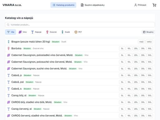Click cocktail icon beside Carog bílý, sl
Screen dimensions: 160x120
pos(9,95)
